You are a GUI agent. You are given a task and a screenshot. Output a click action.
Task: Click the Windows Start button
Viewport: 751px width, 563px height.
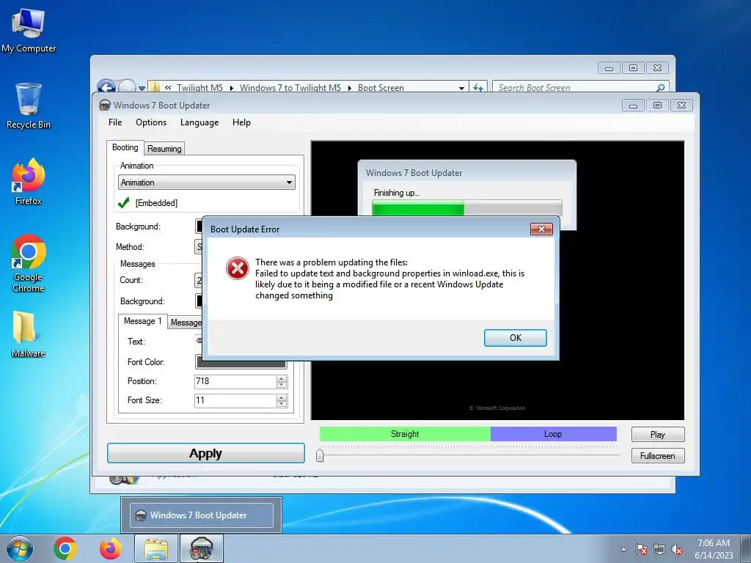20,548
